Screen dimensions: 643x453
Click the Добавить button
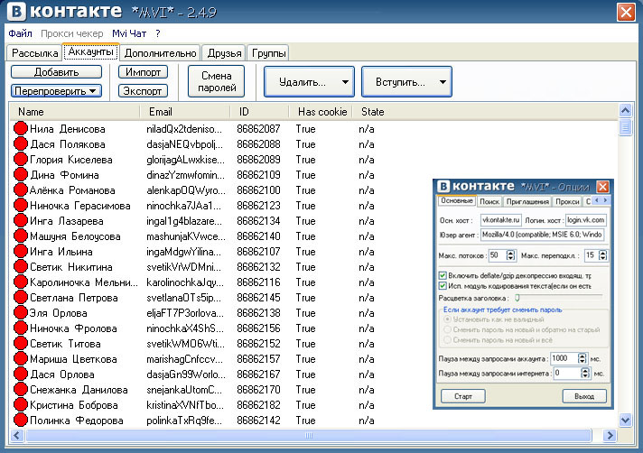(x=56, y=72)
